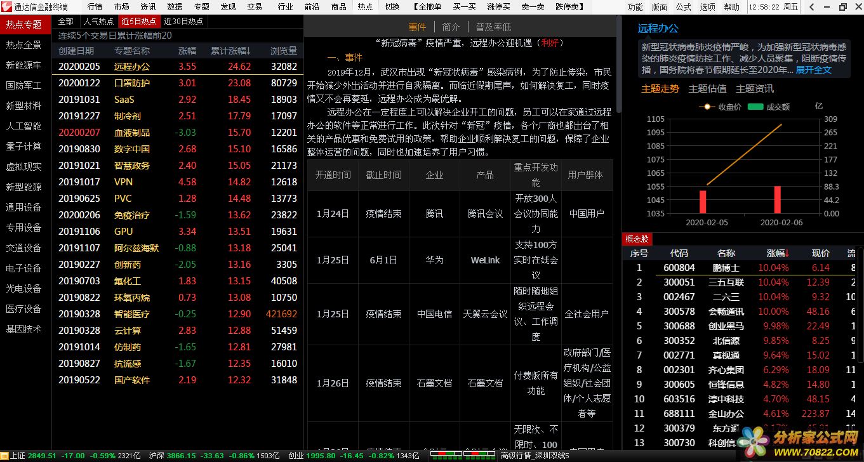The image size is (864, 462).
Task: Switch to the 简介 tab
Action: (x=451, y=27)
